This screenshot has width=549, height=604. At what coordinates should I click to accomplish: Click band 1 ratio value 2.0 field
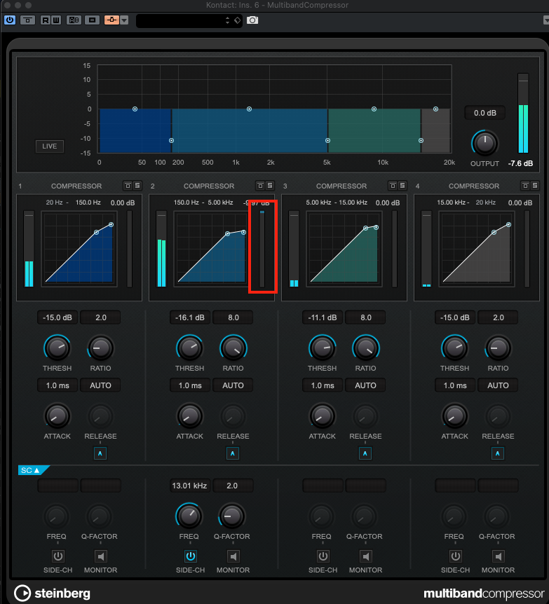click(101, 317)
